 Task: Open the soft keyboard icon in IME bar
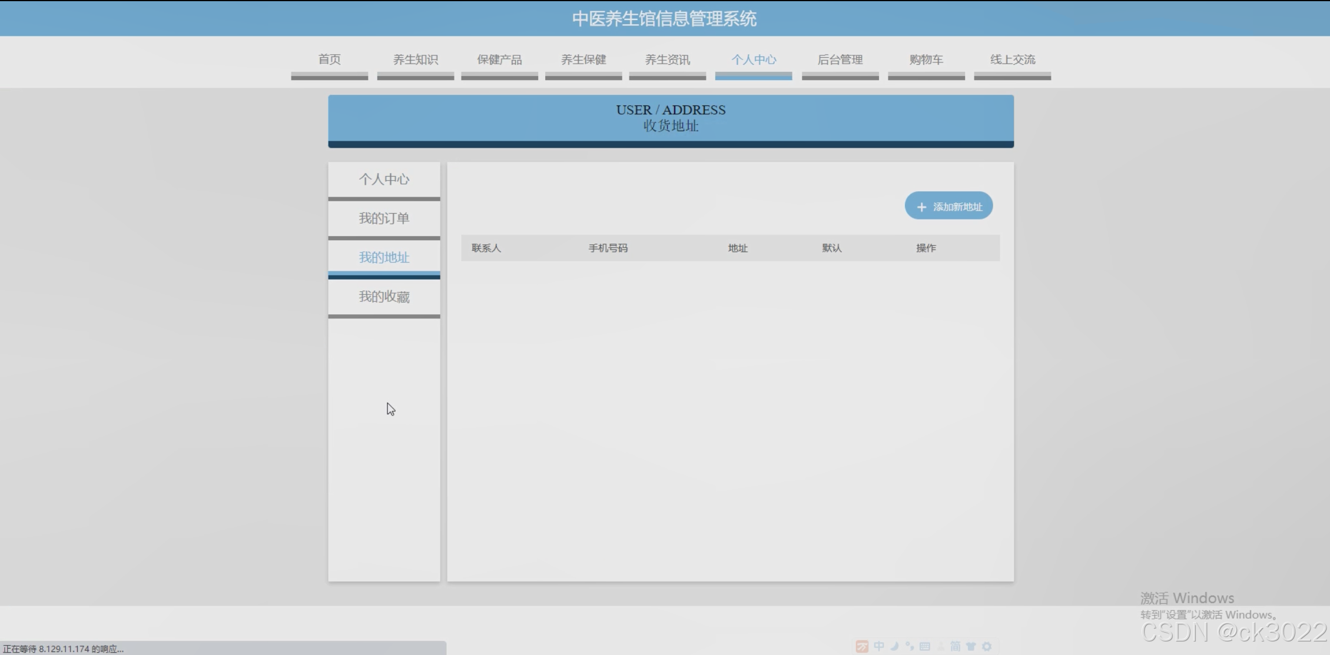pyautogui.click(x=925, y=646)
